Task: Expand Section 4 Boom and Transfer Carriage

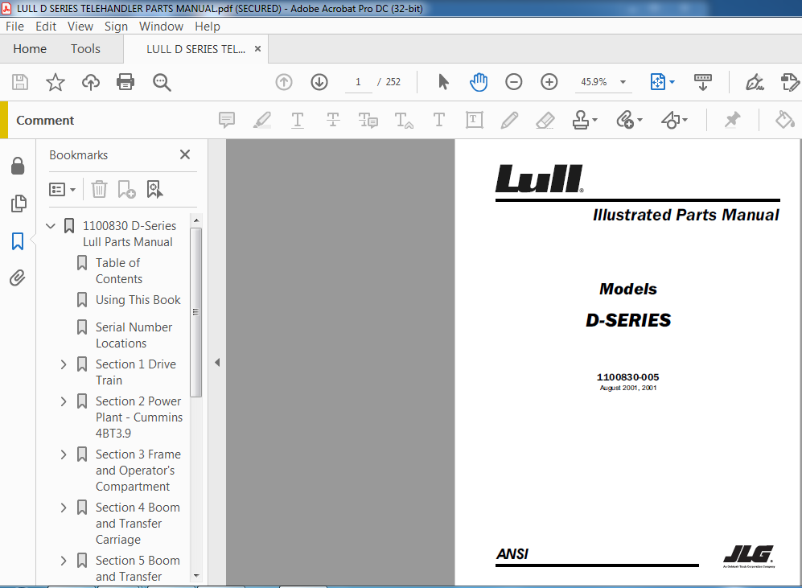Action: click(x=64, y=508)
